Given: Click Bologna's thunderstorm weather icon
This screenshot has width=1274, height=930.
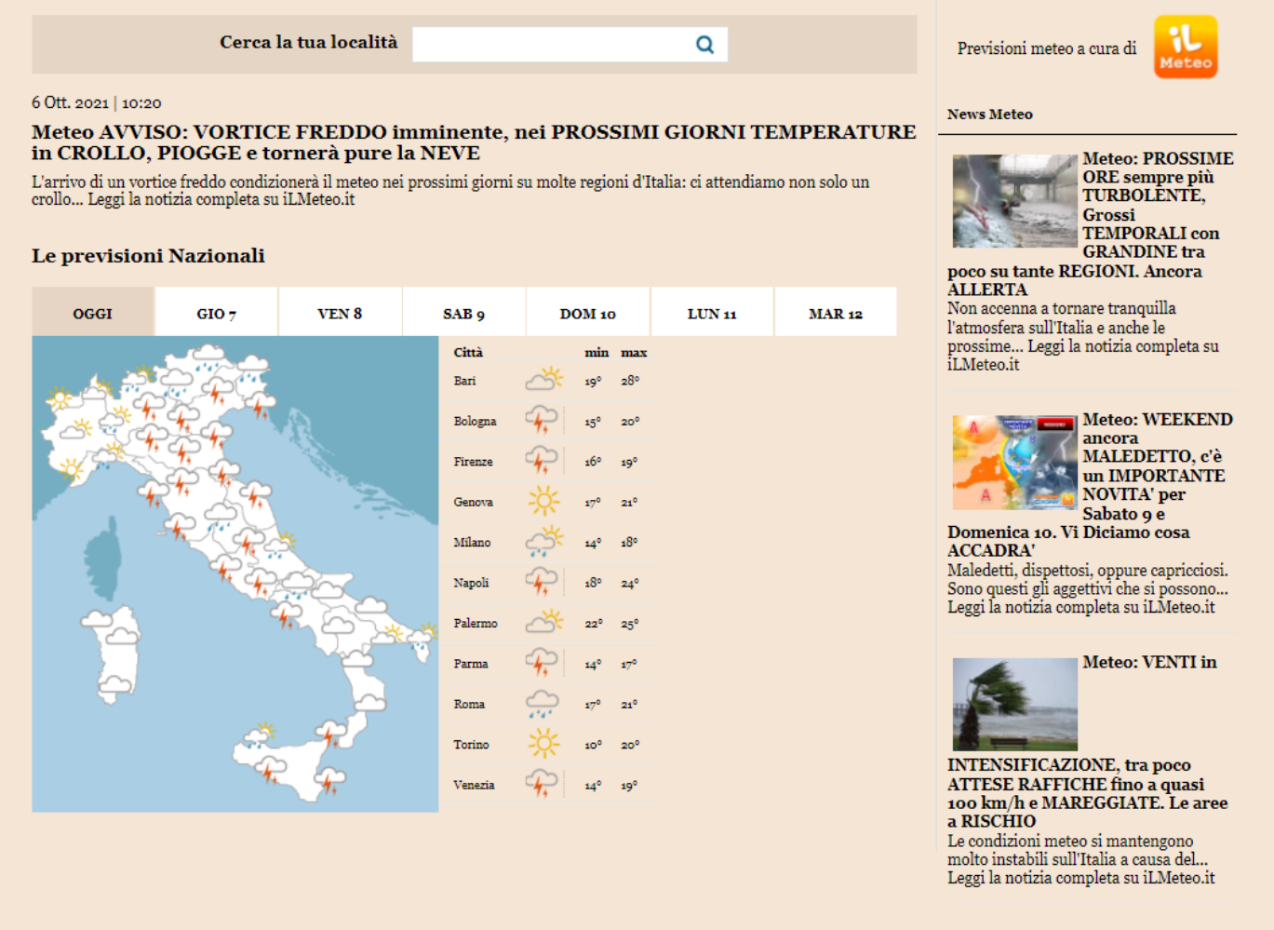Looking at the screenshot, I should point(543,421).
